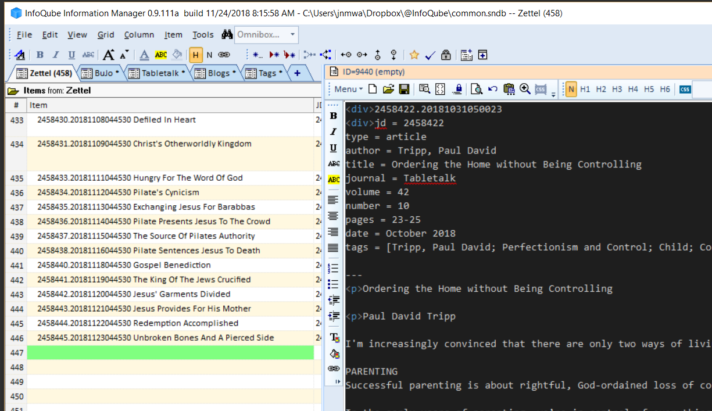
Task: Toggle Normal paragraph style N
Action: [x=571, y=89]
